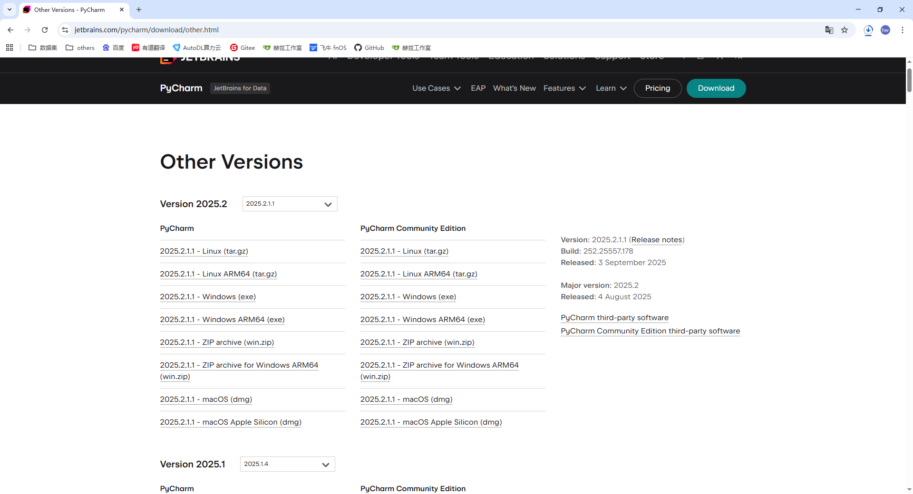
Task: Open the Gitee bookmark
Action: pyautogui.click(x=243, y=47)
